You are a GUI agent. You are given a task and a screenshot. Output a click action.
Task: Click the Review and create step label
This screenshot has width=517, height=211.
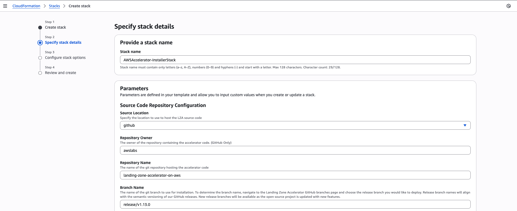click(x=60, y=73)
